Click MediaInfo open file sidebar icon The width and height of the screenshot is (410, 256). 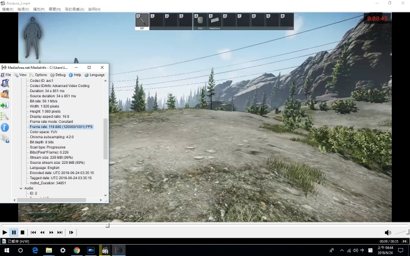point(5,83)
